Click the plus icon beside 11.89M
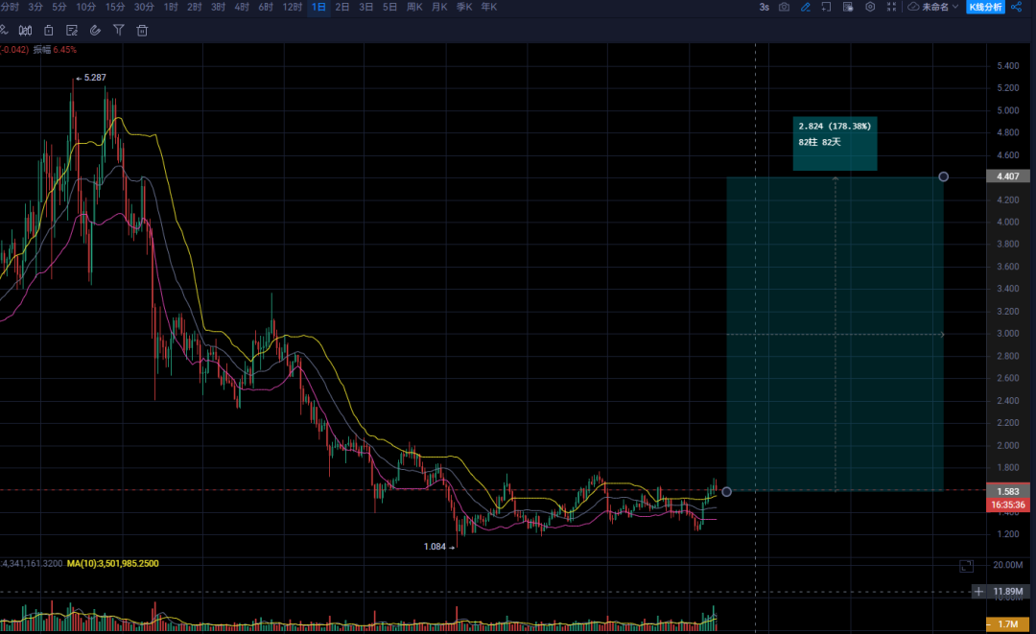The width and height of the screenshot is (1036, 634). (x=978, y=591)
